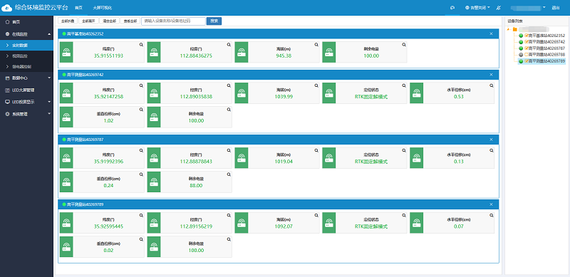Focus the device name search input field
Viewport: 570px width, 277px height.
click(173, 21)
